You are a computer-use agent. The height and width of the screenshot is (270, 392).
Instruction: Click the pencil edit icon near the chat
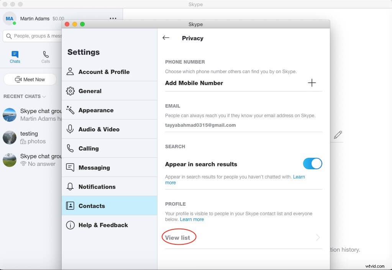(x=338, y=135)
